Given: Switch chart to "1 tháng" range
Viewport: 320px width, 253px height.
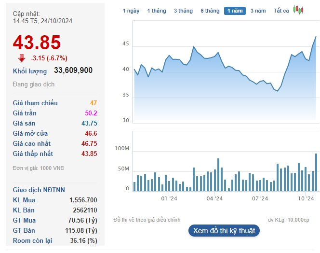Looking at the screenshot, I should pos(157,11).
